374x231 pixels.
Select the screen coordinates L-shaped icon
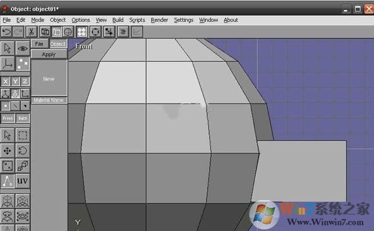click(25, 93)
